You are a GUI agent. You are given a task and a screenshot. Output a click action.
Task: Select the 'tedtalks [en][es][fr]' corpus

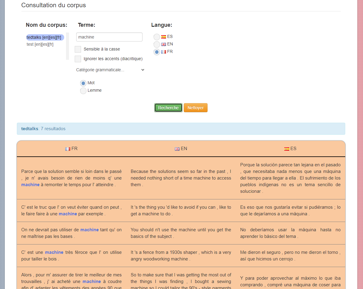44,37
